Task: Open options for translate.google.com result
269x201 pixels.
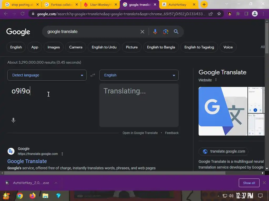Action: [x=62, y=154]
